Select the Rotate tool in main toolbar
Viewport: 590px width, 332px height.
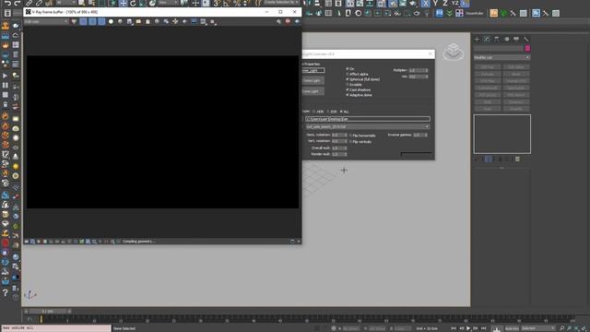(133, 4)
